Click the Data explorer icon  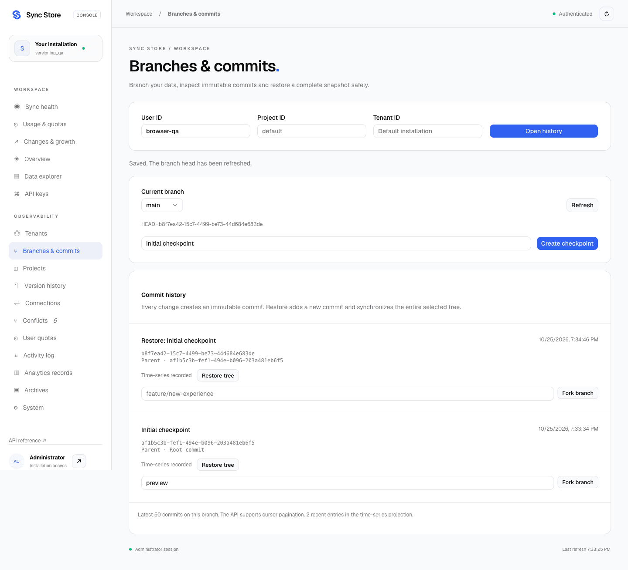(17, 176)
